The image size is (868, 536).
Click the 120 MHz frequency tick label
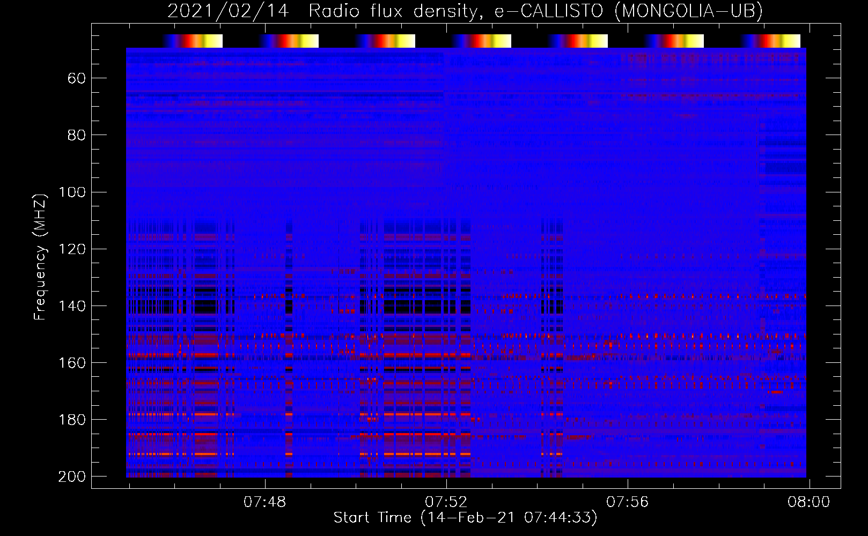coord(72,249)
